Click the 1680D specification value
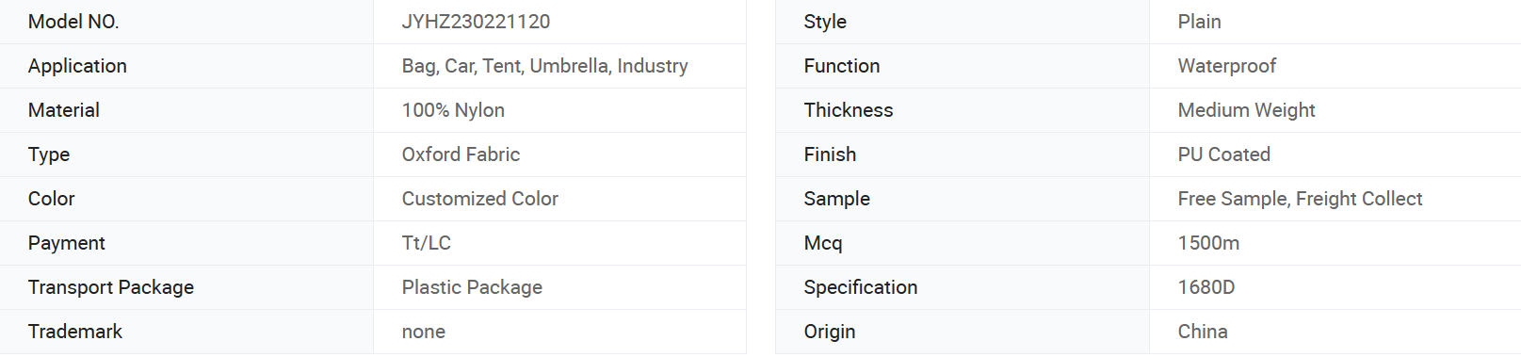Image resolution: width=1521 pixels, height=357 pixels. click(x=1205, y=287)
